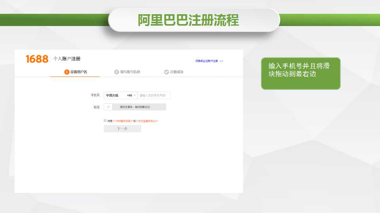This screenshot has width=380, height=213.
Task: Click the chevron arrow beside +86
Action: click(x=135, y=95)
